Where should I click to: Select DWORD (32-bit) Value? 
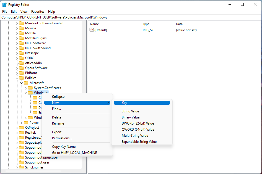point(142,123)
